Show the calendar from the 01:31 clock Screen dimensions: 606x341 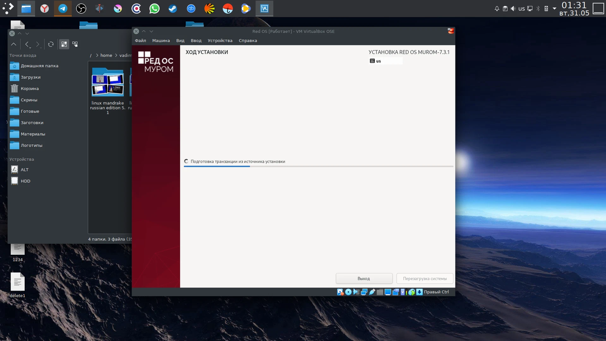tap(575, 9)
